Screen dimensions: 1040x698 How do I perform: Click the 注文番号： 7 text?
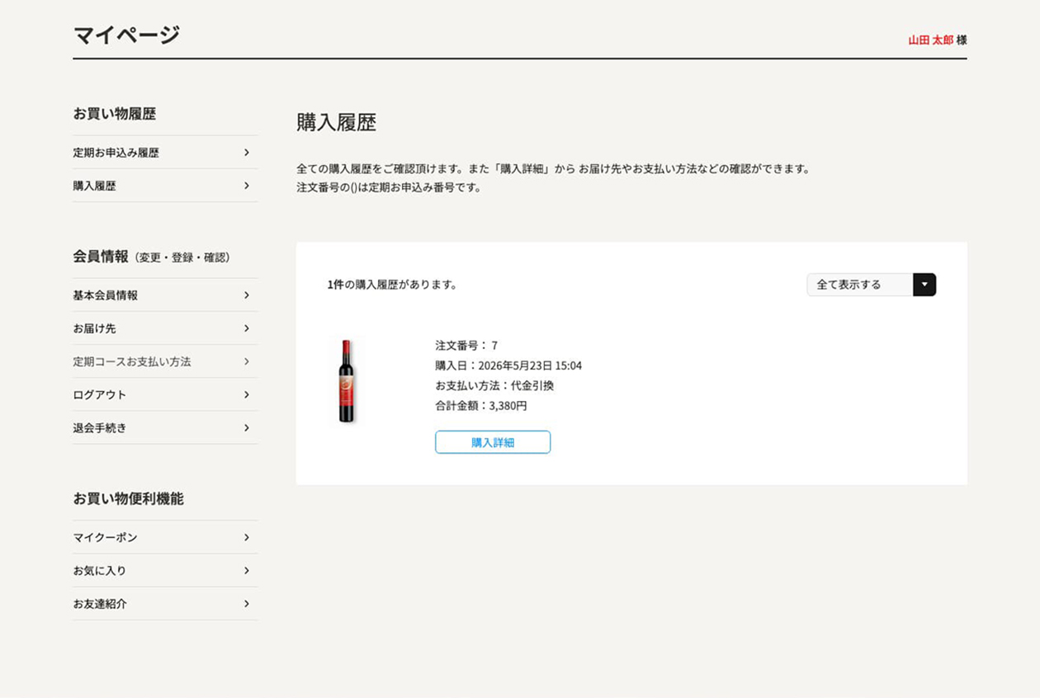tap(466, 346)
